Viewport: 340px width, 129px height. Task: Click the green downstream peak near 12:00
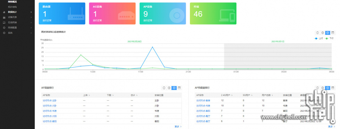tap(81, 55)
